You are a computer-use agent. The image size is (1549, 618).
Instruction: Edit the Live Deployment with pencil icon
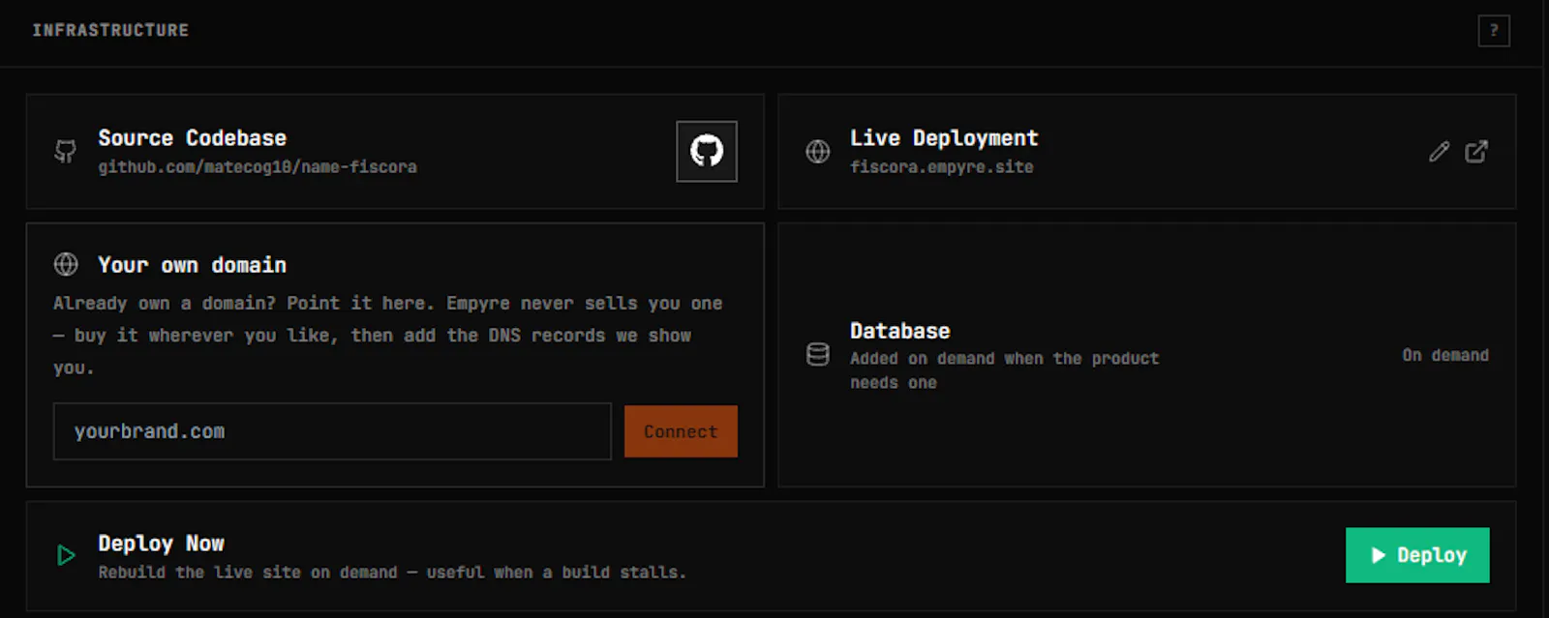tap(1440, 152)
